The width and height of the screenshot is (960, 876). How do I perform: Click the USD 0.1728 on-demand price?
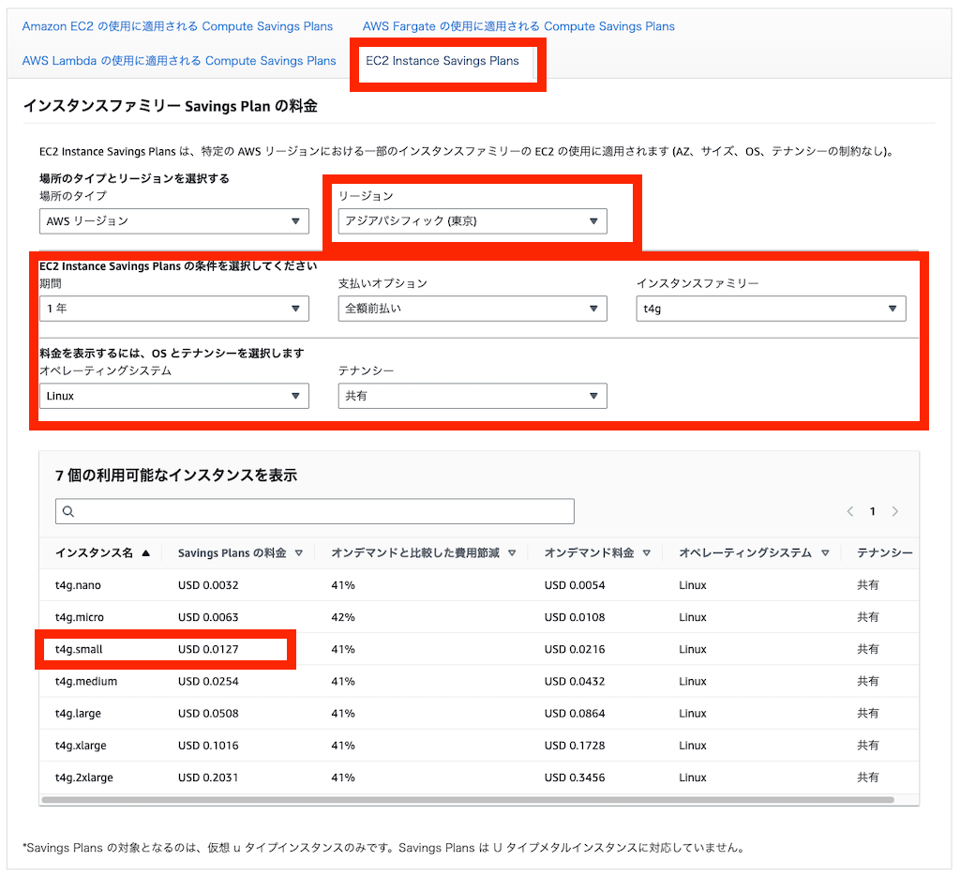pos(575,746)
